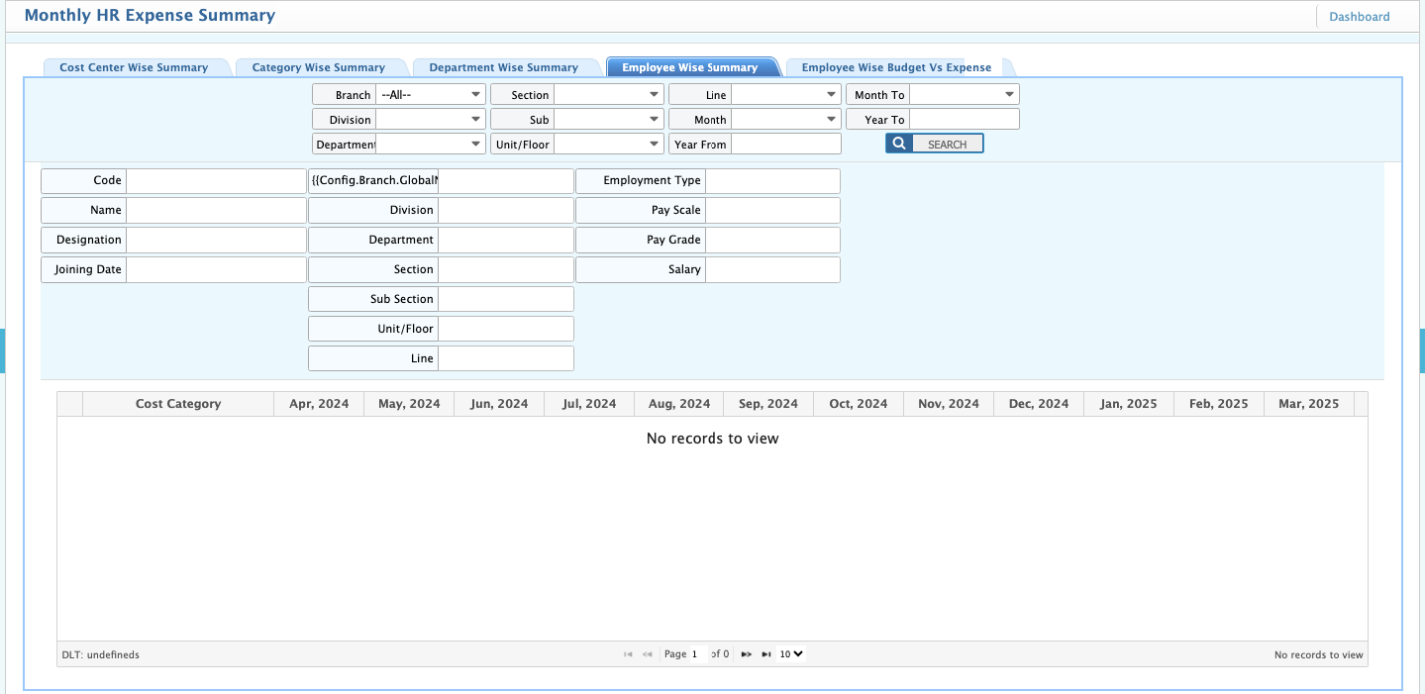This screenshot has width=1425, height=694.
Task: Select the Department Wise Summary tab
Action: click(x=503, y=66)
